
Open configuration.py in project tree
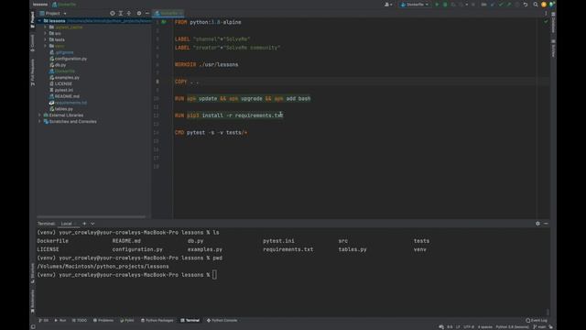coord(71,59)
